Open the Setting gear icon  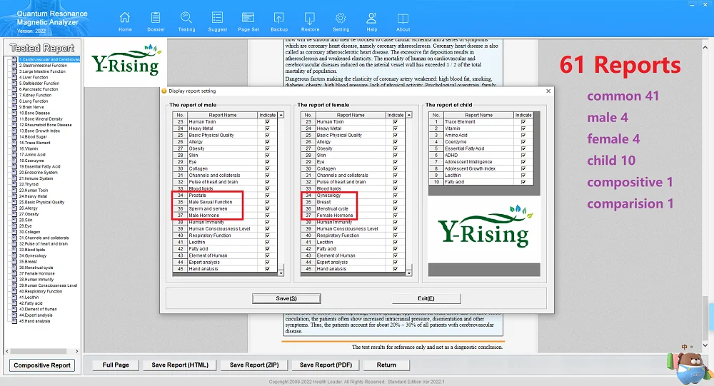tap(341, 18)
